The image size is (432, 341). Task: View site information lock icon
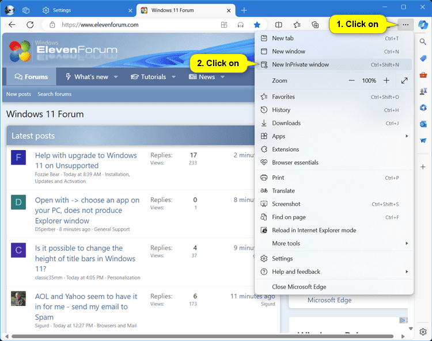pos(52,25)
